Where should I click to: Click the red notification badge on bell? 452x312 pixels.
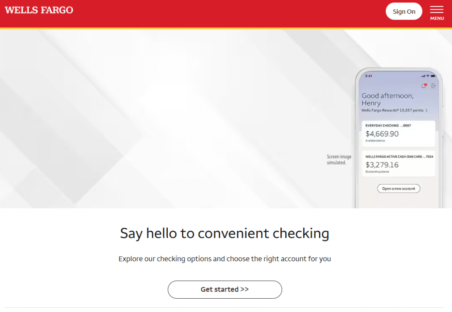point(426,84)
